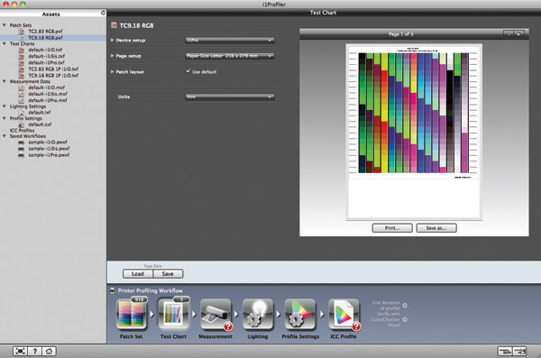Toggle full screen mode icon

click(x=21, y=351)
